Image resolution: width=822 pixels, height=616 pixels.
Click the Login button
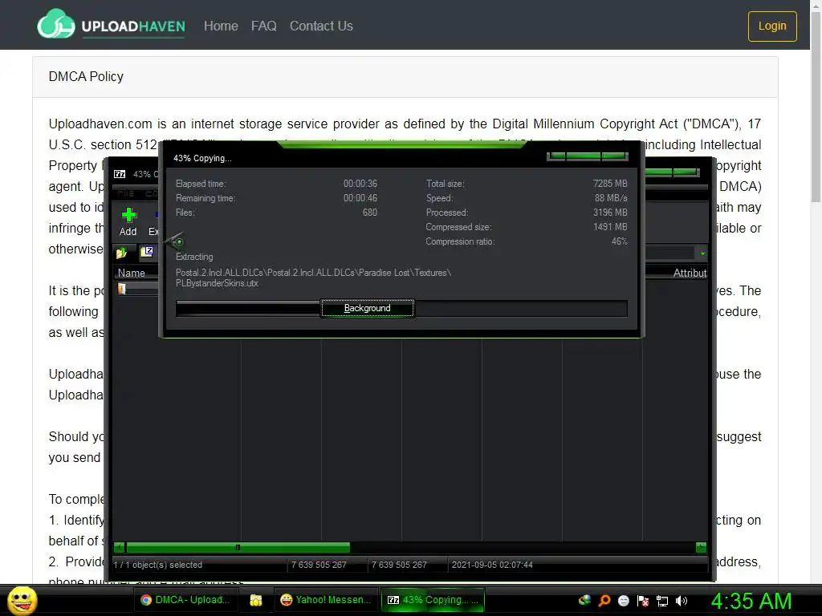(x=772, y=26)
